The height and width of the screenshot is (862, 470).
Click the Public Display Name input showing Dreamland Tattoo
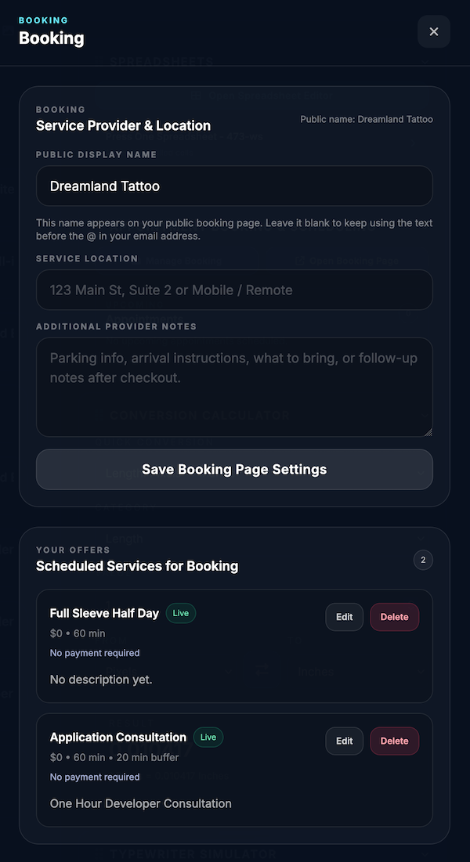[233, 186]
